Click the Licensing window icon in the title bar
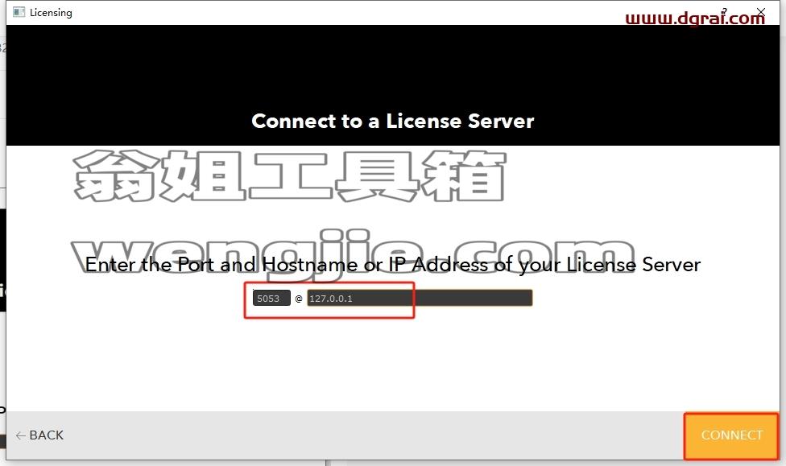786x466 pixels. click(x=19, y=12)
